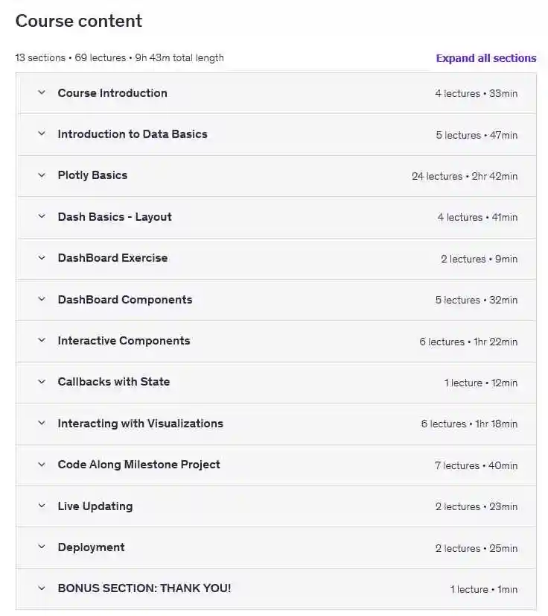Expand Plotly Basics using its chevron

point(42,175)
